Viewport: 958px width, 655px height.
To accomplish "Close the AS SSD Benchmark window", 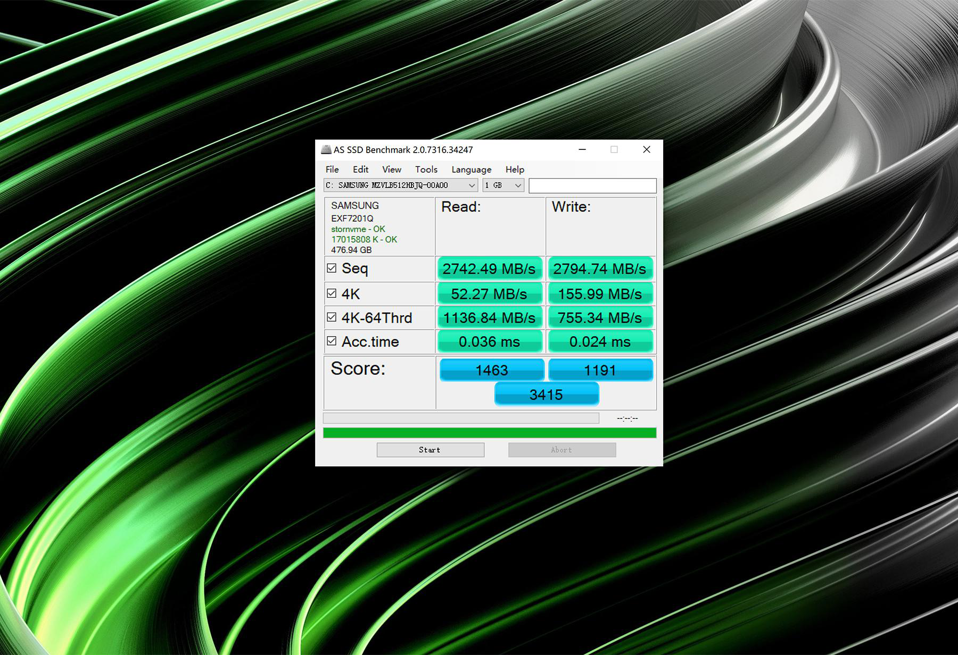I will [647, 149].
